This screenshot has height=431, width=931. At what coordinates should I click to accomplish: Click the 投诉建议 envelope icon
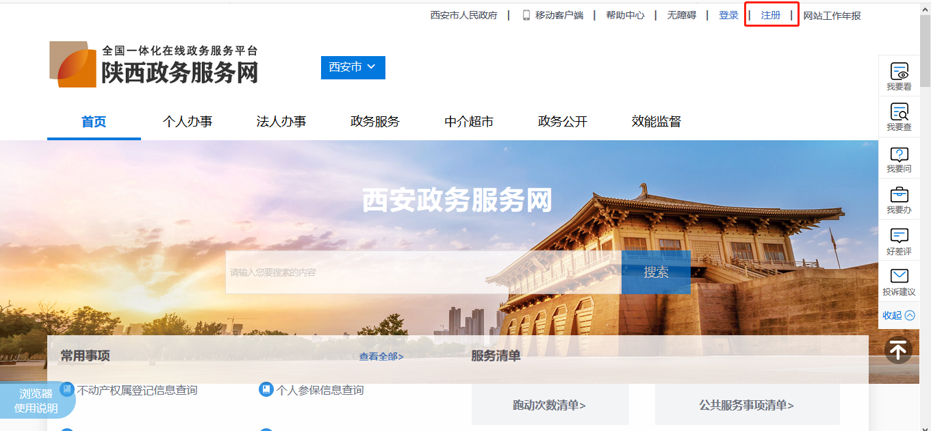[x=899, y=276]
